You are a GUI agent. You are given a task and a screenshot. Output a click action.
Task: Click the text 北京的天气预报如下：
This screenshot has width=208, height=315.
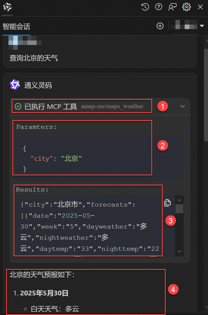(x=42, y=275)
